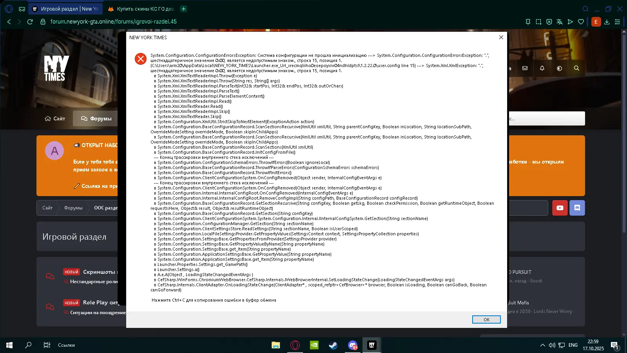
Task: Select the Форумы navigation tab
Action: 96,118
